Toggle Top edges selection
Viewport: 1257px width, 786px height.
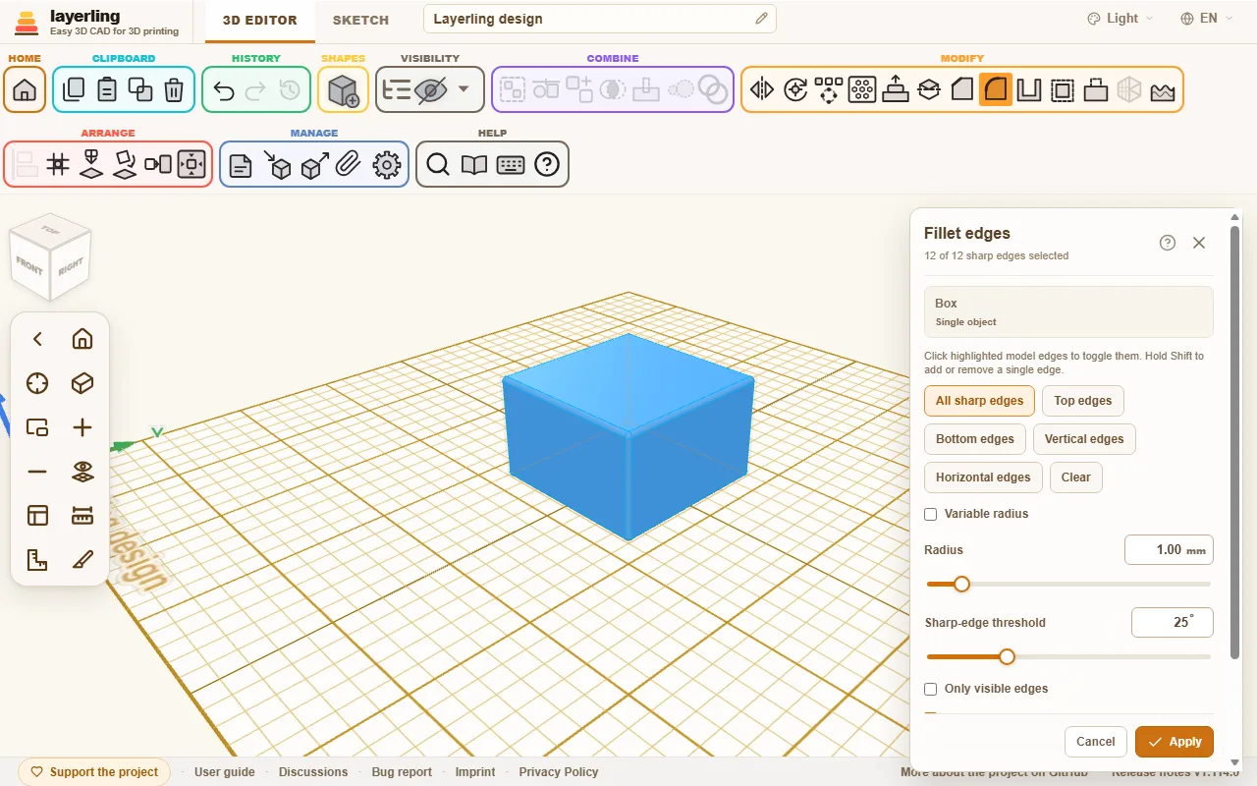tap(1083, 401)
